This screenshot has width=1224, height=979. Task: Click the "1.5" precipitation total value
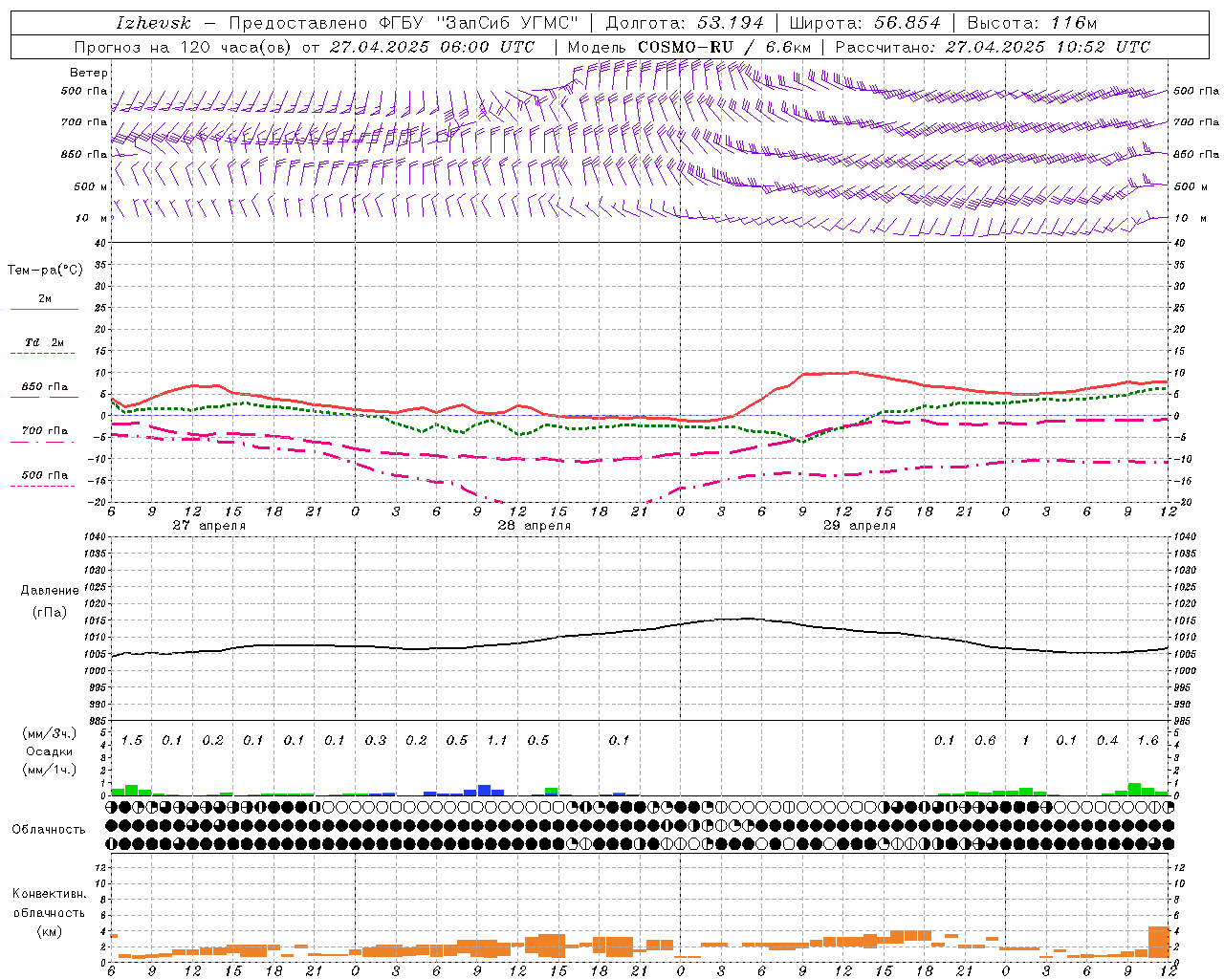(x=132, y=740)
